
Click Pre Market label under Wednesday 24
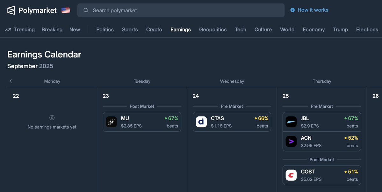pyautogui.click(x=232, y=106)
